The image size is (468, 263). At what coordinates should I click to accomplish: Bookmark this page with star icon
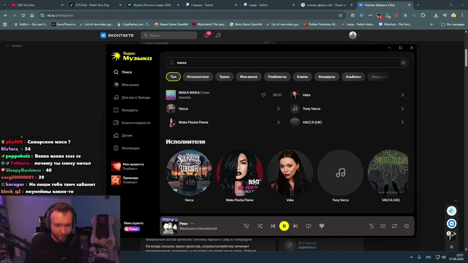pyautogui.click(x=340, y=15)
